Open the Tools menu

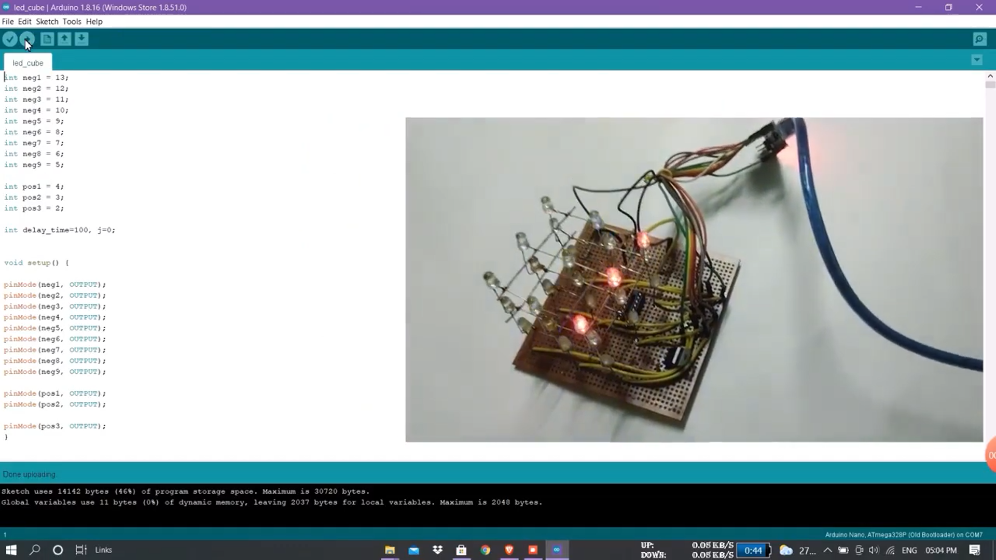pos(72,21)
